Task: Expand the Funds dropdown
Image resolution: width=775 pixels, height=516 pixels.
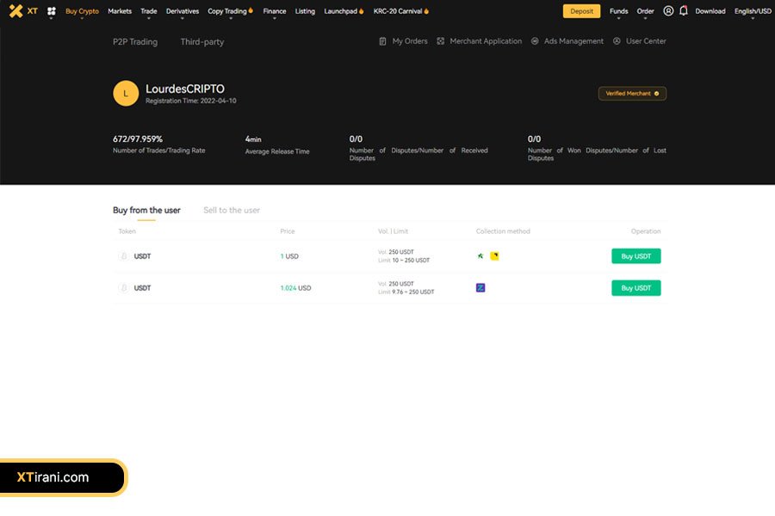Action: (618, 11)
